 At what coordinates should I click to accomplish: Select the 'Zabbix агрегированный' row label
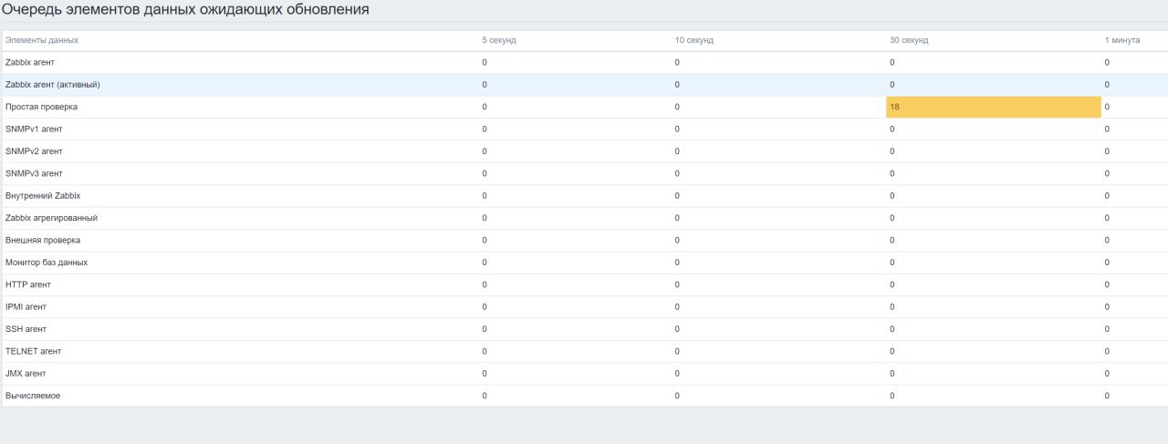point(52,218)
